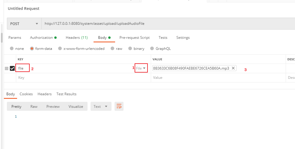This screenshot has width=295, height=149.
Task: Open the Headers (11) request tab
Action: [76, 38]
